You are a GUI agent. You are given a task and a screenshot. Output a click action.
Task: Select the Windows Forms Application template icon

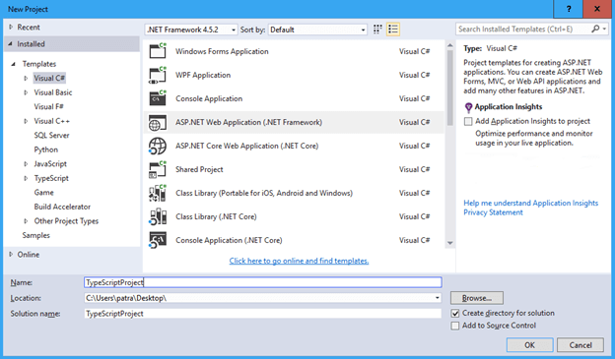pos(158,51)
